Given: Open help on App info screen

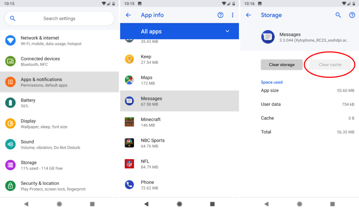Looking at the screenshot, I should pyautogui.click(x=220, y=15).
